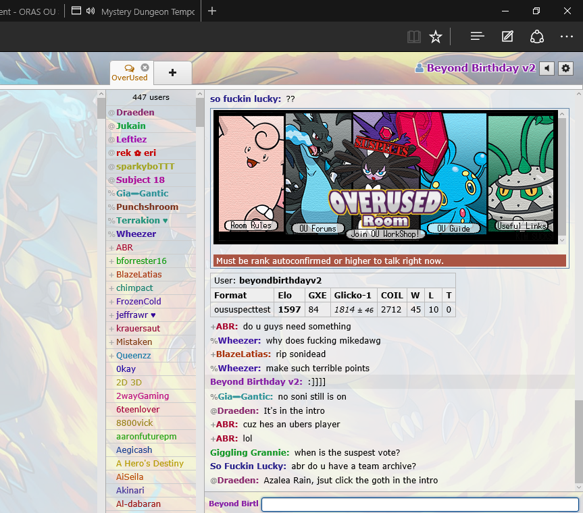Add a room with plus tab
This screenshot has width=583, height=513.
pyautogui.click(x=172, y=73)
